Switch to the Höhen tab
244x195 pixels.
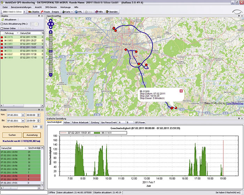[x=67, y=122]
